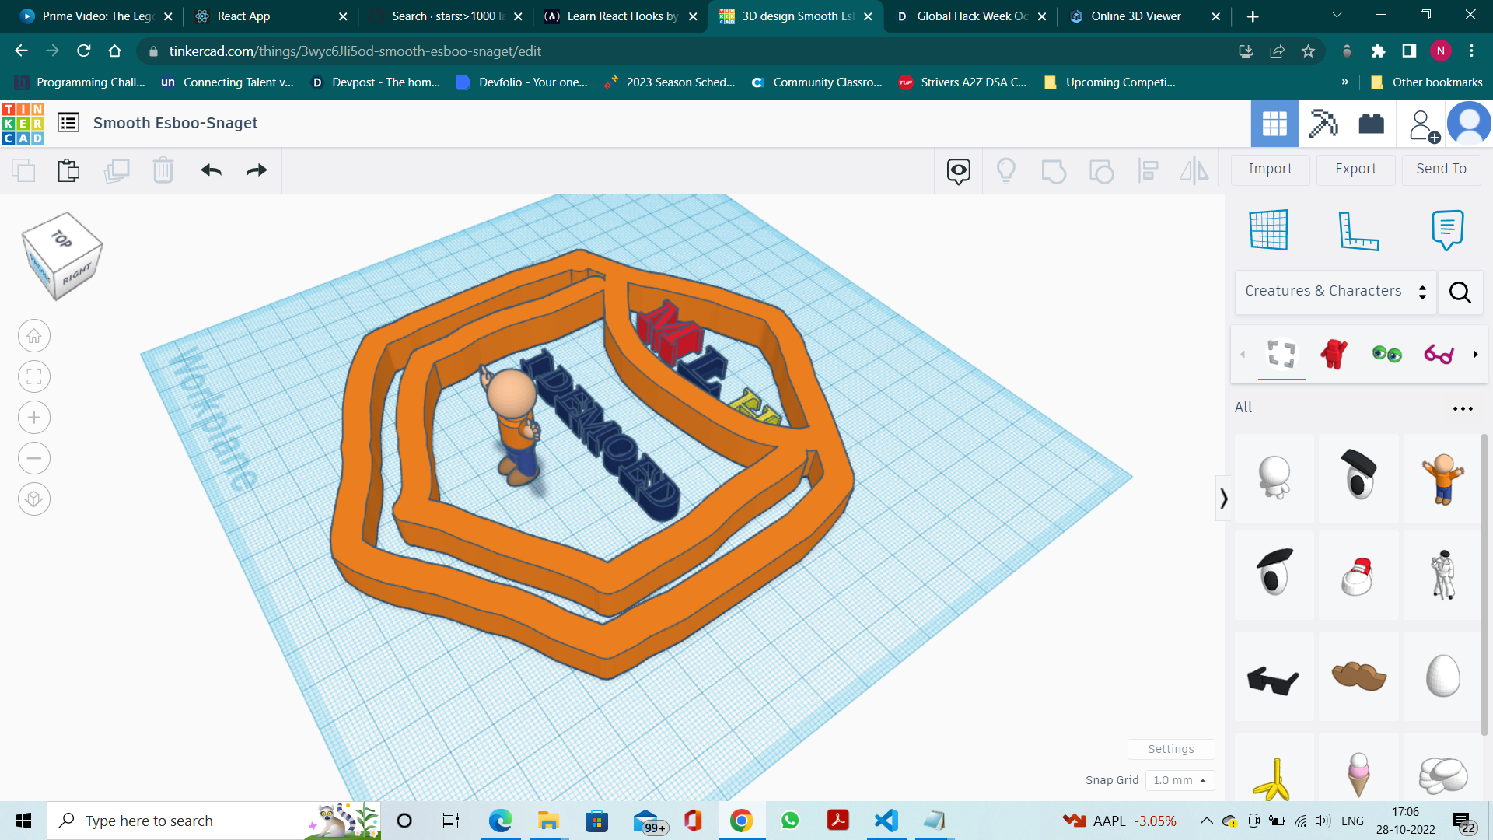Click the Undo arrow

point(210,170)
